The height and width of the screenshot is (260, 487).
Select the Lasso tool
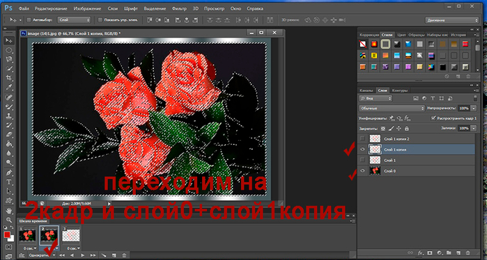click(x=9, y=59)
